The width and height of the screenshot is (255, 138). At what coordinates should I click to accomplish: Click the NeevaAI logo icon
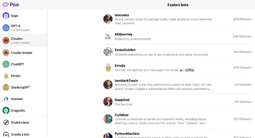coord(6,99)
